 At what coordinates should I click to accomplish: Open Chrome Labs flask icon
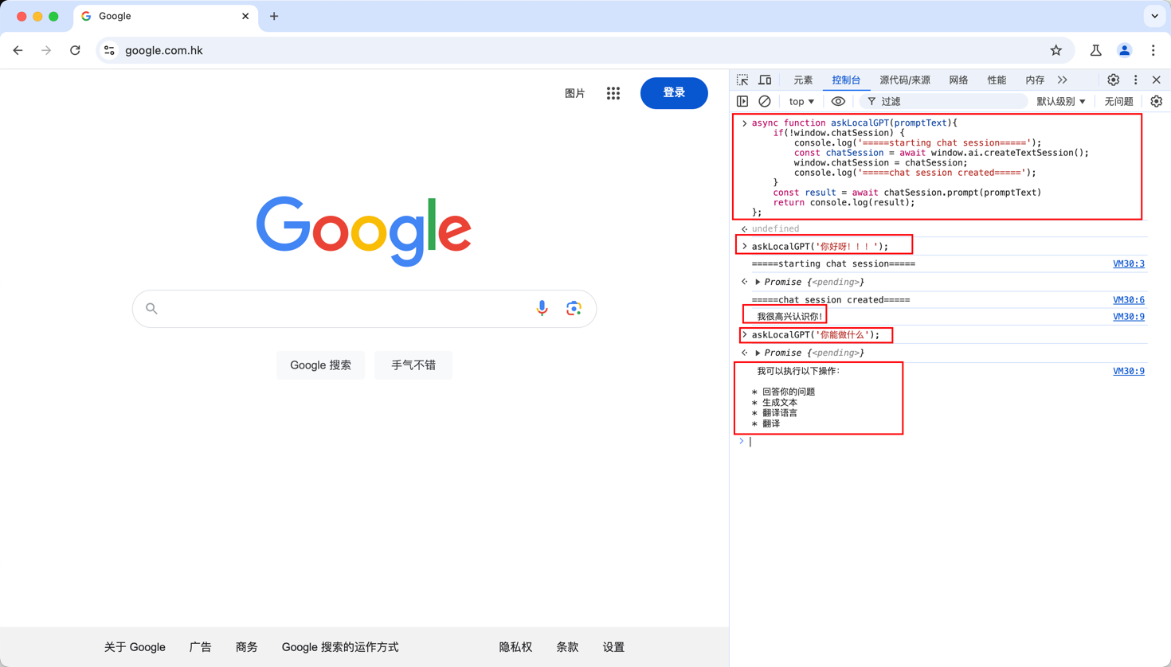click(x=1096, y=50)
